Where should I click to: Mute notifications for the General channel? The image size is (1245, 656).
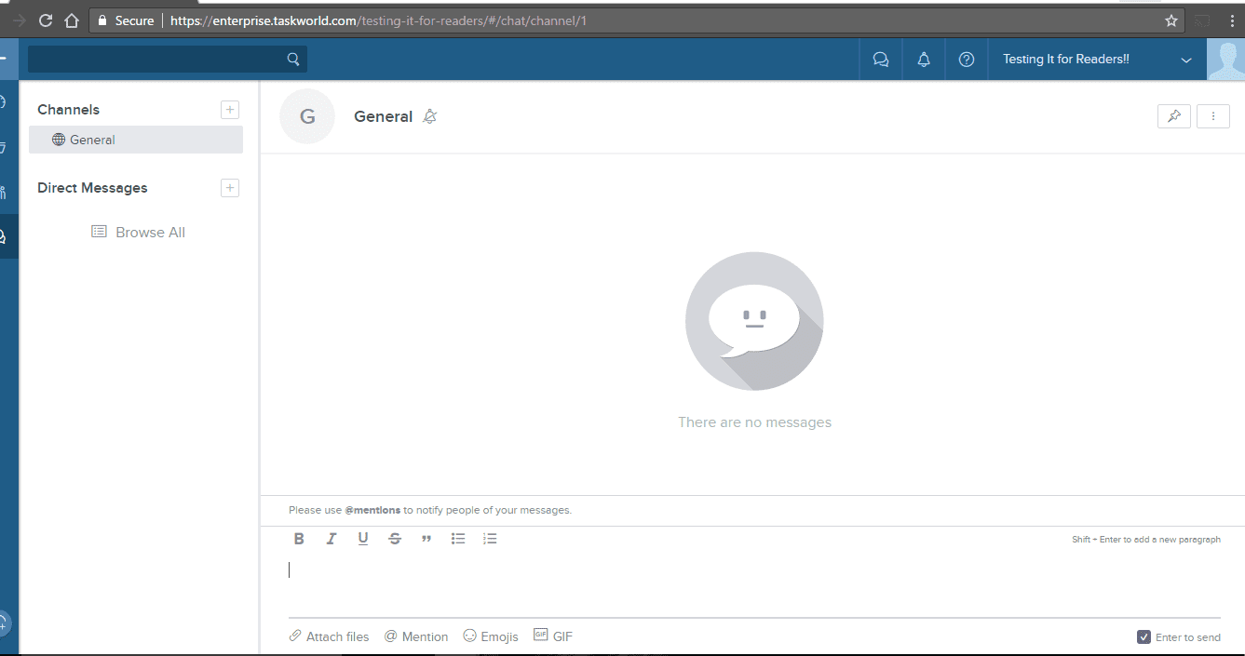coord(429,115)
